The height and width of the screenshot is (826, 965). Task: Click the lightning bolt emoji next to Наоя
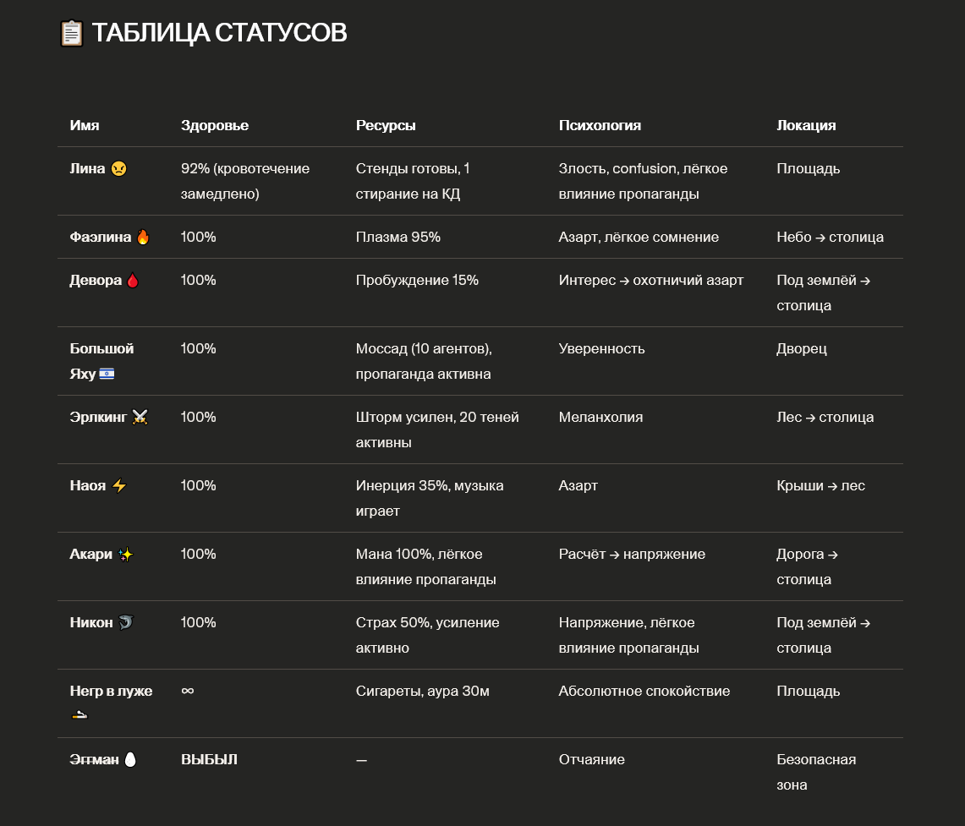click(x=118, y=486)
